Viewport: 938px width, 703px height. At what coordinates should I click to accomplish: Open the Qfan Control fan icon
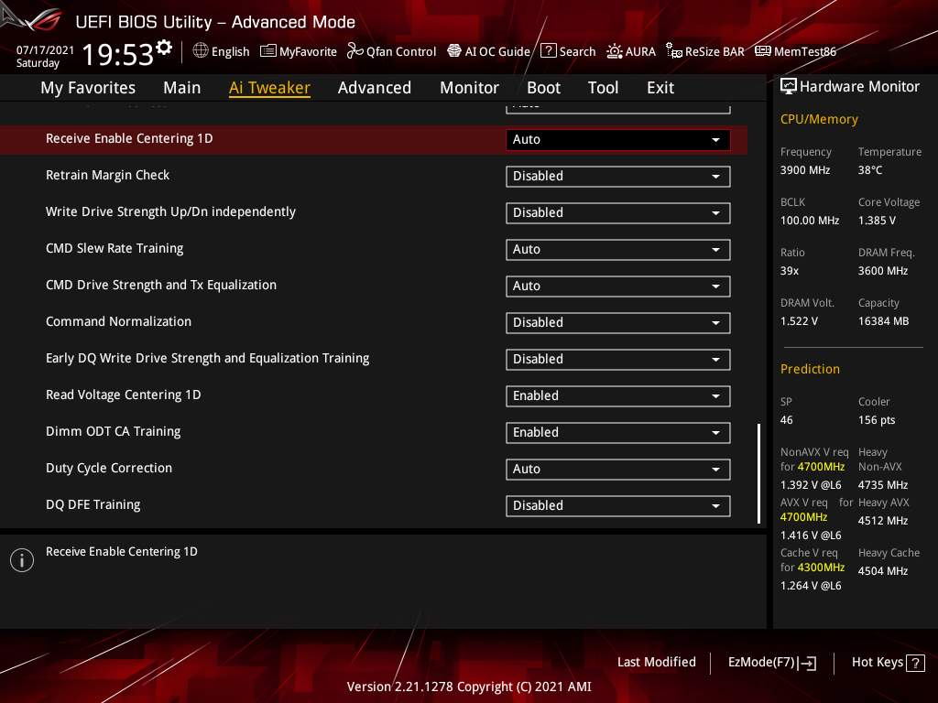[x=354, y=51]
